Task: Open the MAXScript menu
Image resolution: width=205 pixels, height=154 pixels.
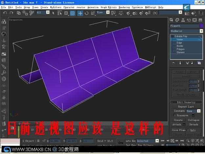Action: tap(150, 7)
